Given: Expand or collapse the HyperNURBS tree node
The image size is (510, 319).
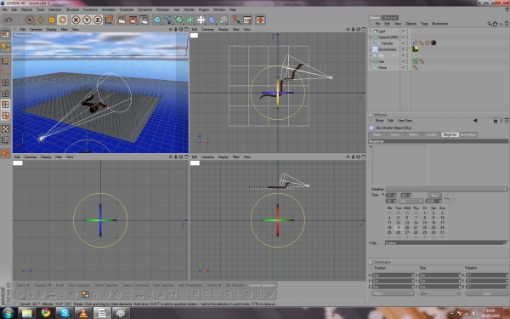Looking at the screenshot, I should (371, 37).
